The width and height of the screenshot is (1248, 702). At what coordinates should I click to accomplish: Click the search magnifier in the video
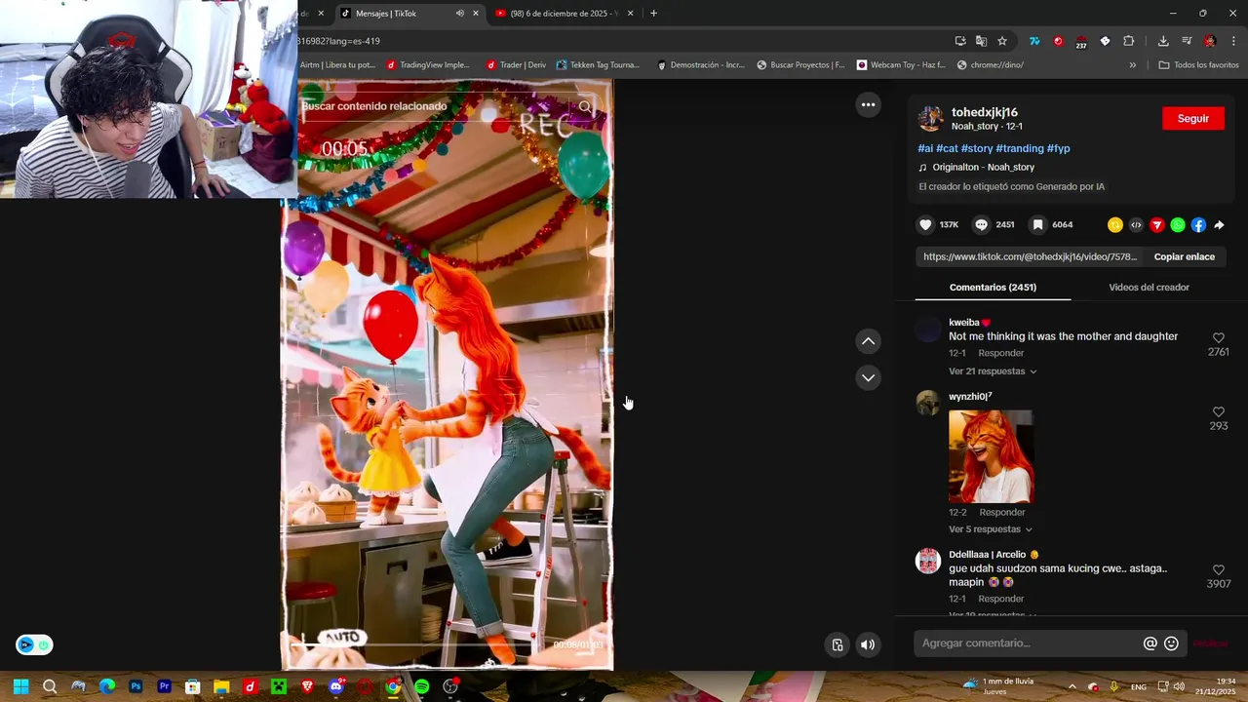pyautogui.click(x=585, y=107)
